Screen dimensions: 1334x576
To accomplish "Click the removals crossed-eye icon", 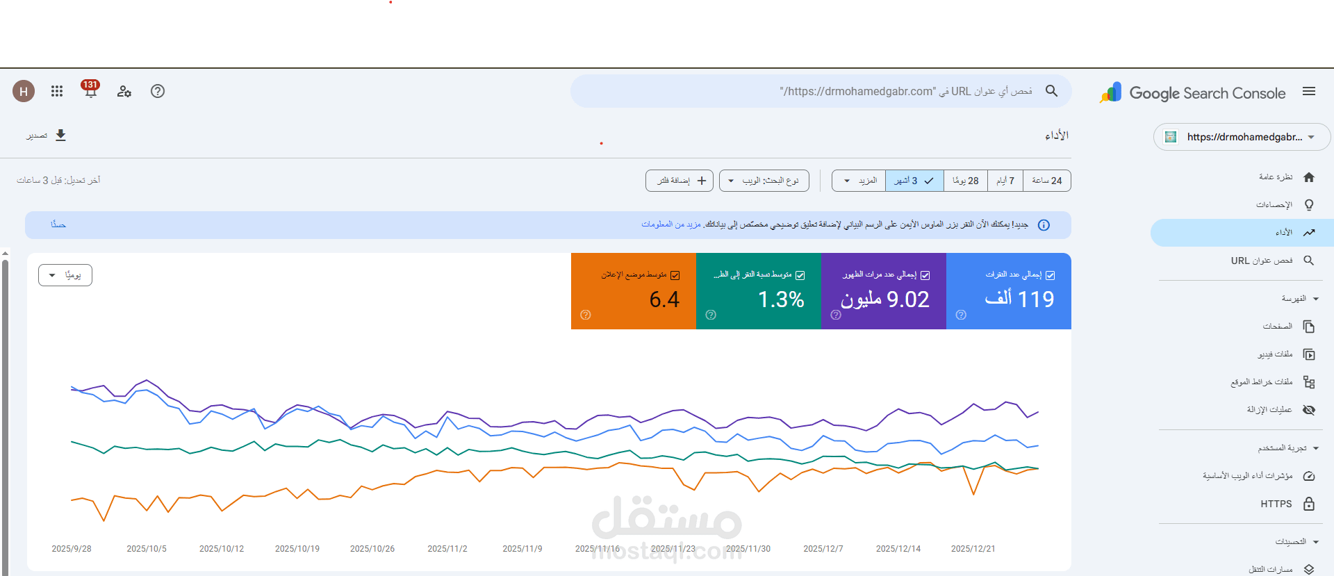I will point(1309,410).
